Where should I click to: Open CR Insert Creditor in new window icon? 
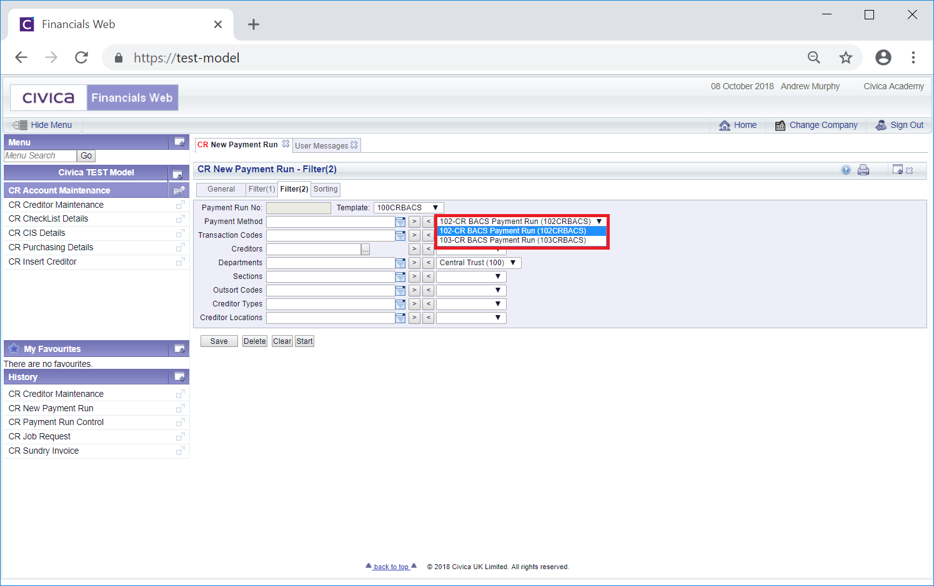[x=180, y=261]
